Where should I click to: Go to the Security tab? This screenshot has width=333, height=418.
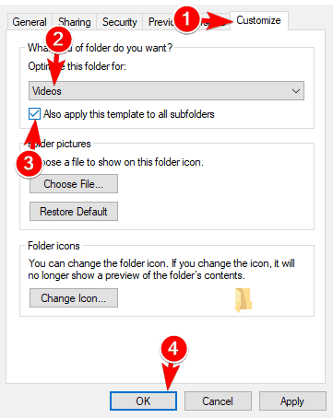point(120,22)
